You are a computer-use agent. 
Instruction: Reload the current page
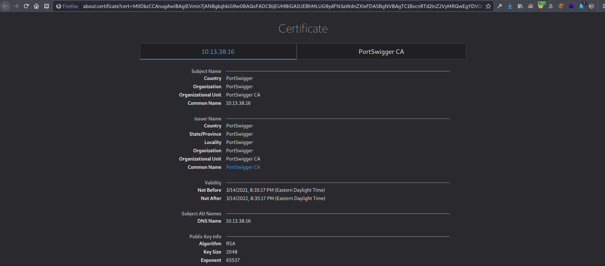26,6
